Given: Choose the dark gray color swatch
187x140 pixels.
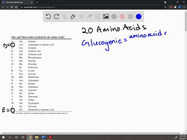Looking at the screenshot, I should coord(114,17).
